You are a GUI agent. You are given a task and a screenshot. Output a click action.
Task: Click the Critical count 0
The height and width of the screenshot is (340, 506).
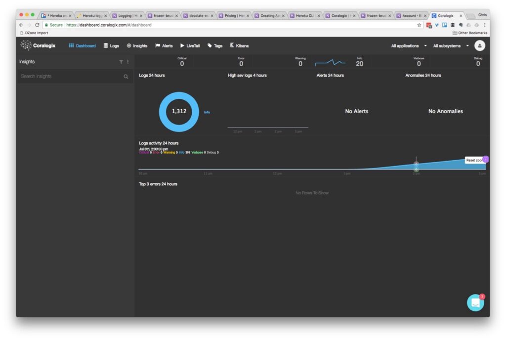point(182,64)
